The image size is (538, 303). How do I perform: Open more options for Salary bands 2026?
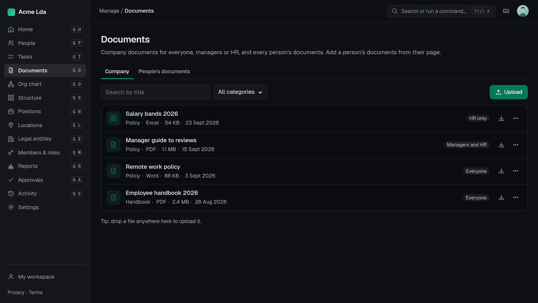click(516, 118)
